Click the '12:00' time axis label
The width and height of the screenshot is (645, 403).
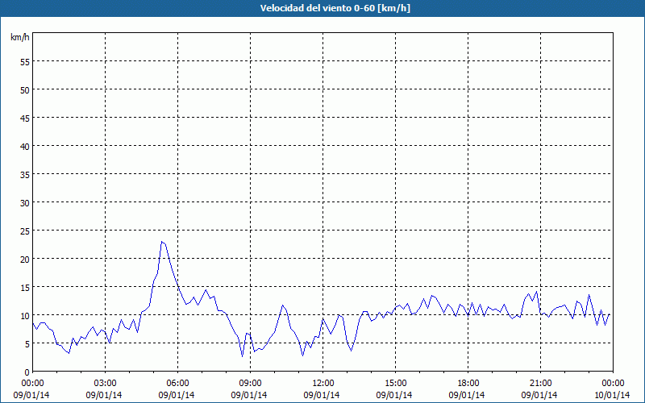(323, 384)
